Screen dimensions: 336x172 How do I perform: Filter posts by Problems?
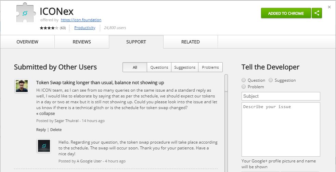coord(210,67)
